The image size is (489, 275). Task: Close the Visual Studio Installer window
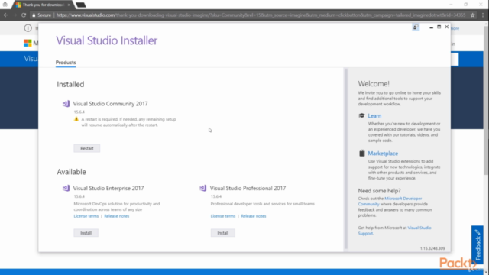446,27
